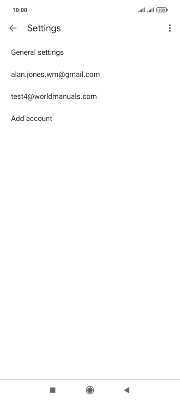180x401 pixels.
Task: Tap the Android back triangle button
Action: pos(127,390)
